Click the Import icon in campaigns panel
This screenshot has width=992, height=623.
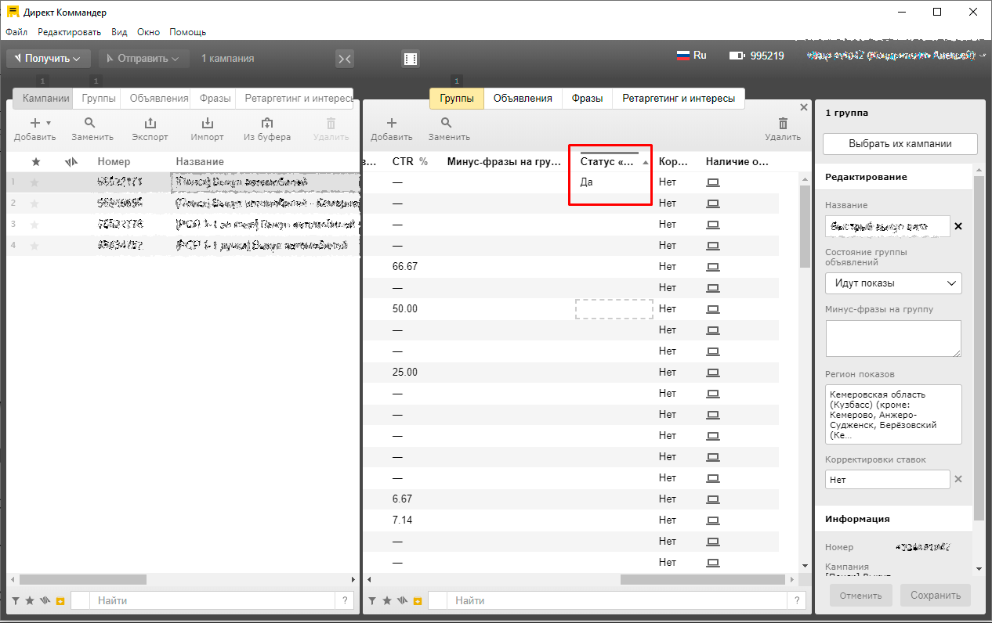(207, 124)
